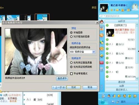Click the 画质调节 button

click(x=62, y=78)
